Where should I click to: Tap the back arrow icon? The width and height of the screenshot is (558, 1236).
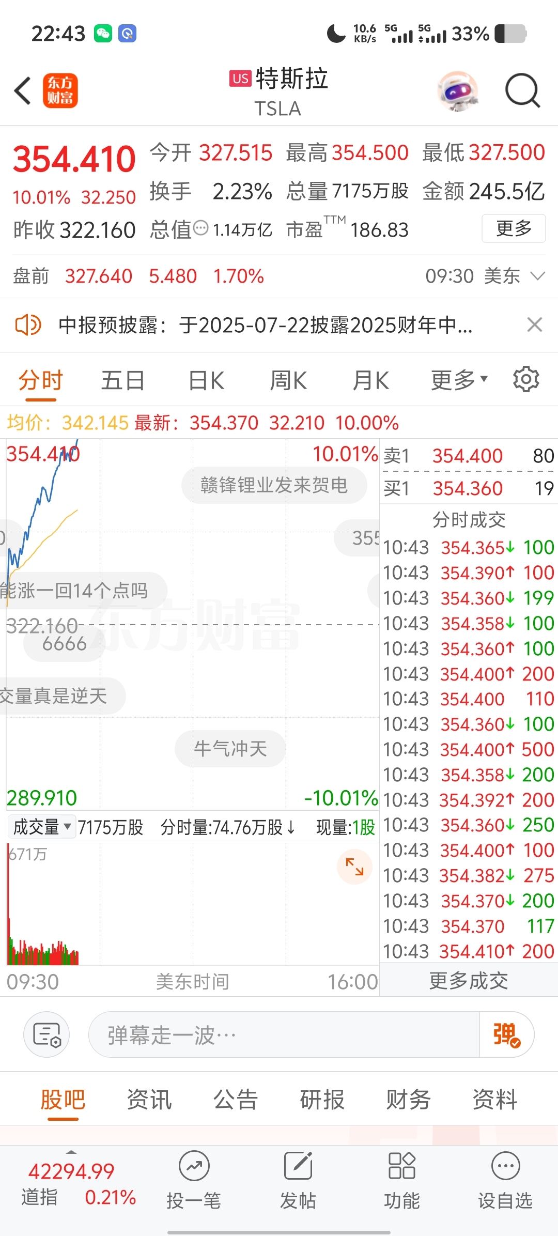[x=23, y=91]
